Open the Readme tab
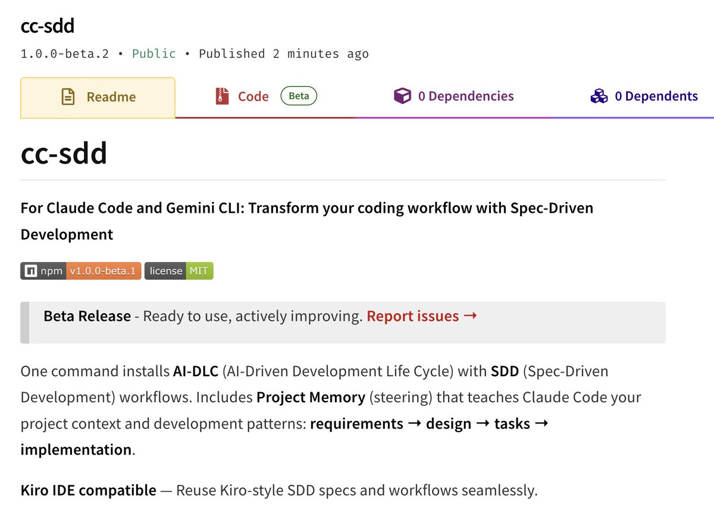Screen dimensions: 714x517 pyautogui.click(x=98, y=97)
